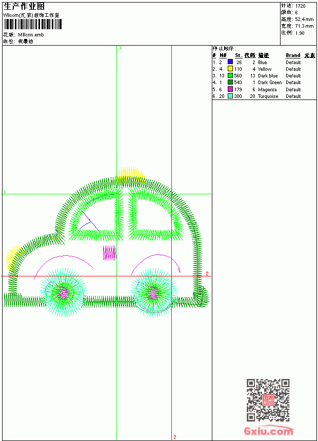Click the Brand column header
The width and height of the screenshot is (318, 441).
293,55
